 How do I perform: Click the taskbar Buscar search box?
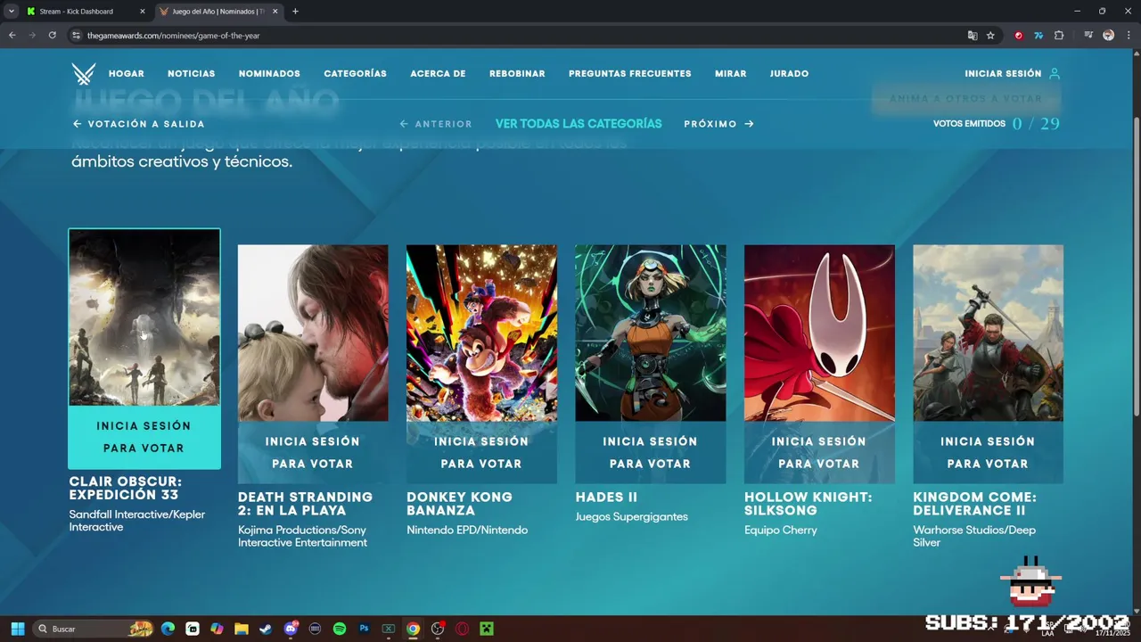click(94, 629)
